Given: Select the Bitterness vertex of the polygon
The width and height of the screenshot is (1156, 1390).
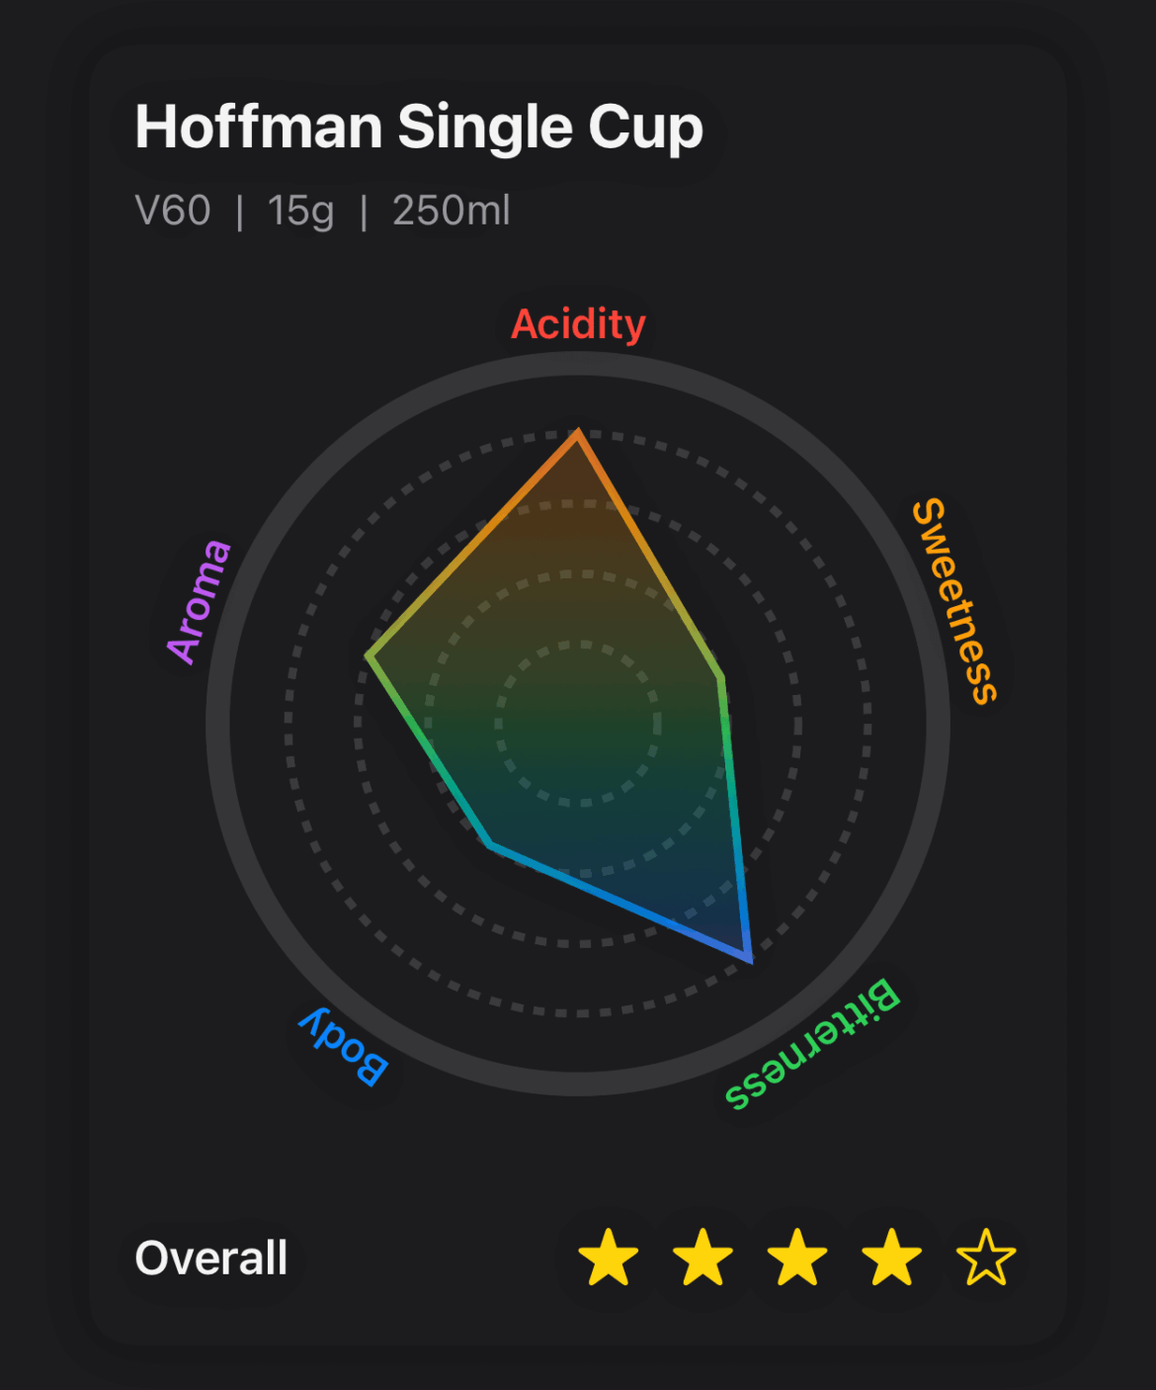Looking at the screenshot, I should coord(750,959).
